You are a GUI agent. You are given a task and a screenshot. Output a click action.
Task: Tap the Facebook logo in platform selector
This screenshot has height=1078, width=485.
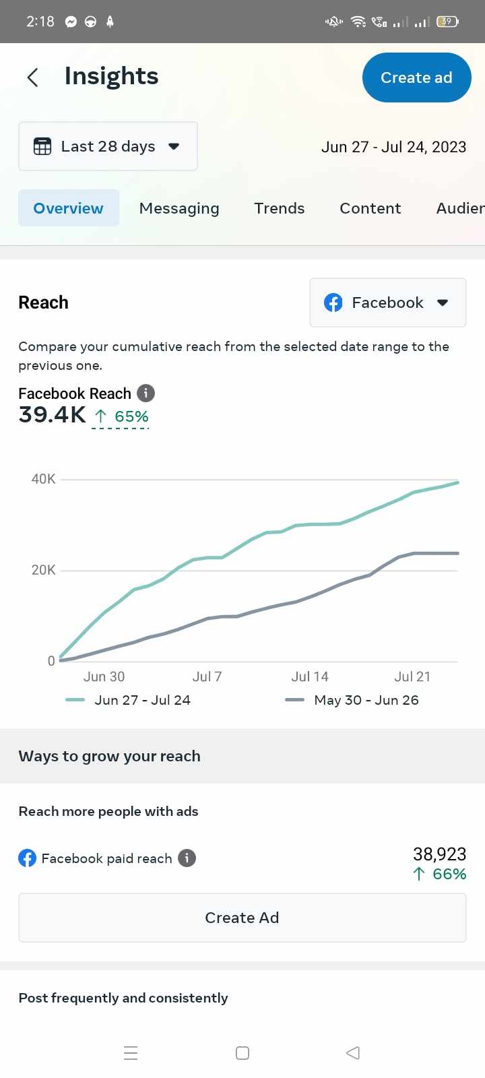coord(333,303)
